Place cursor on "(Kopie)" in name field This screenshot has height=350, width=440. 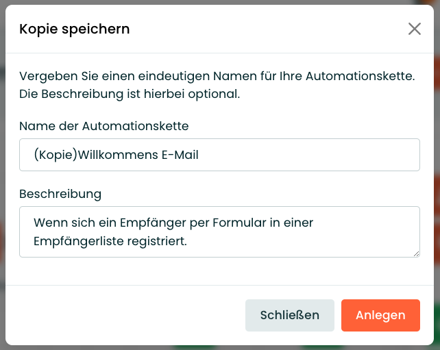56,155
